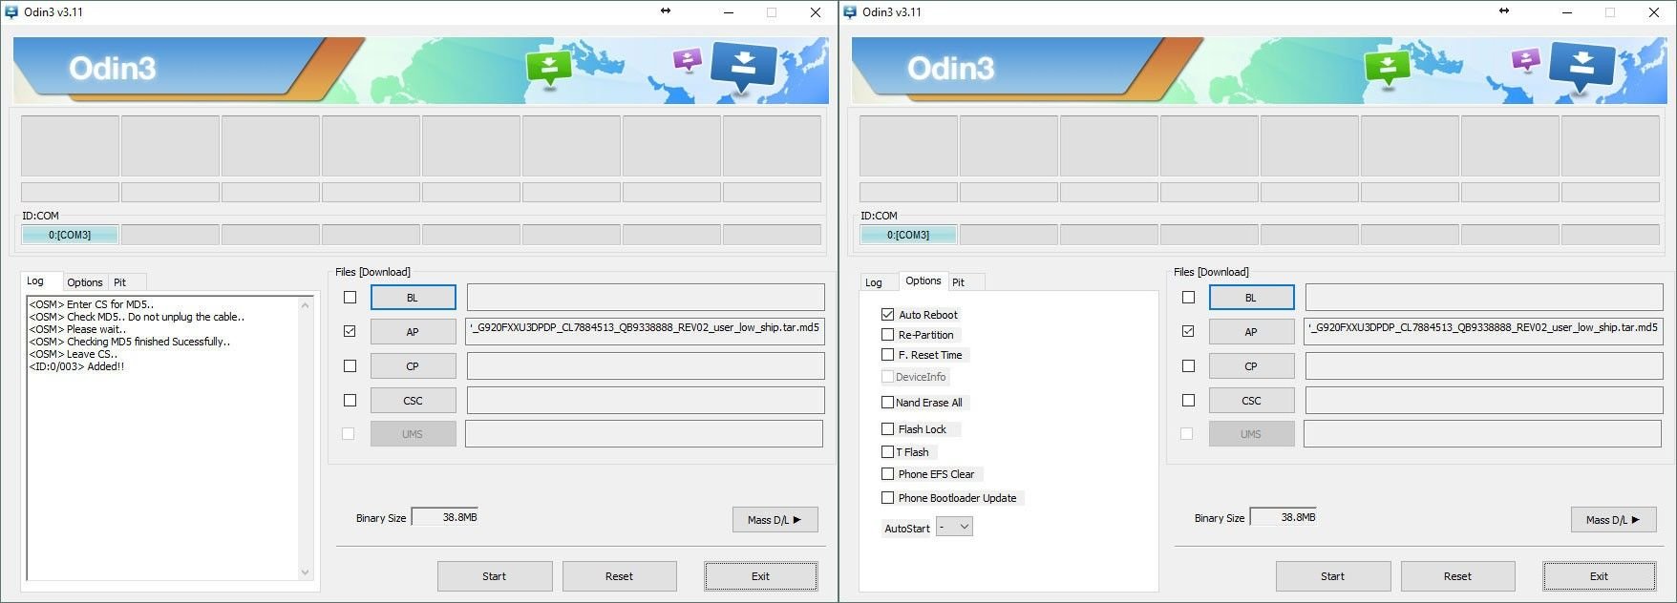Click the CSC file button in the Log-view window
The width and height of the screenshot is (1677, 603).
[x=413, y=401]
